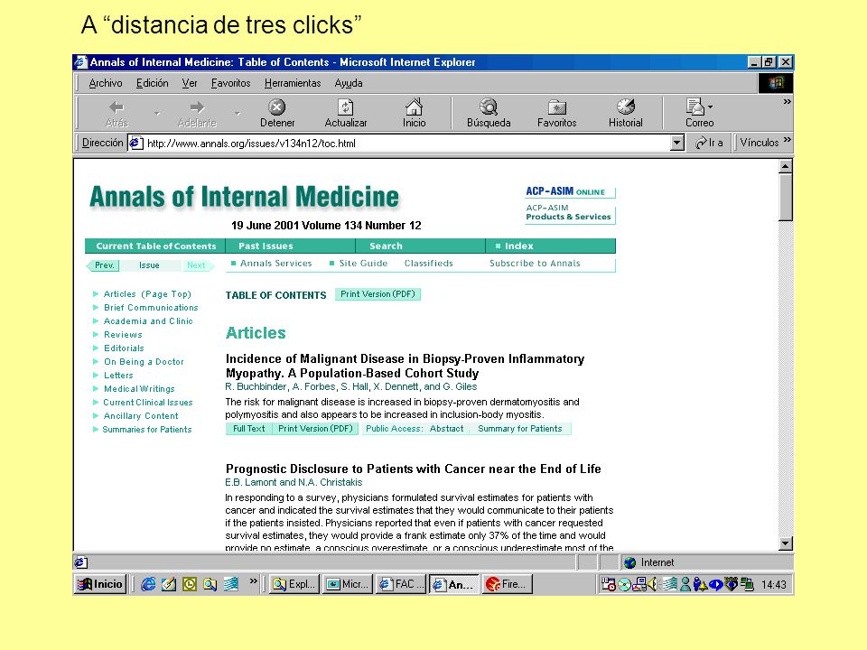867x650 pixels.
Task: Show the Historial panel
Action: point(625,114)
